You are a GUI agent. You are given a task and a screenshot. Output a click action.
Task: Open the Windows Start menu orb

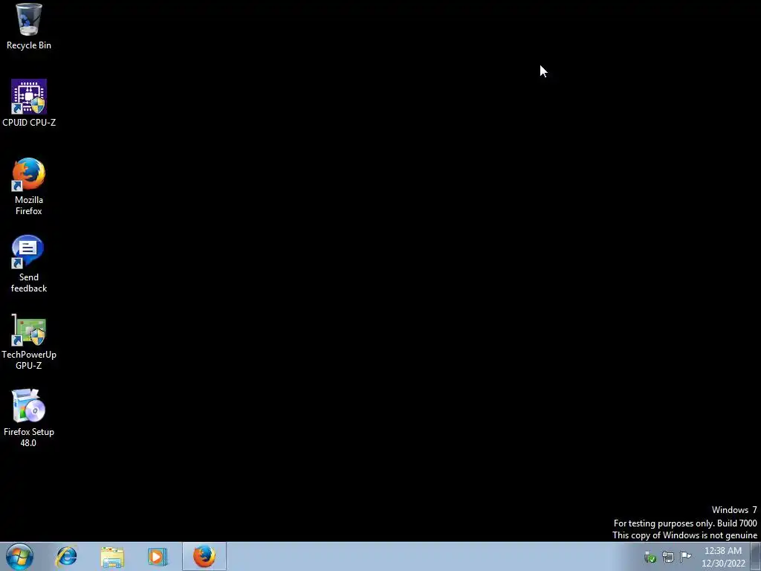(20, 556)
